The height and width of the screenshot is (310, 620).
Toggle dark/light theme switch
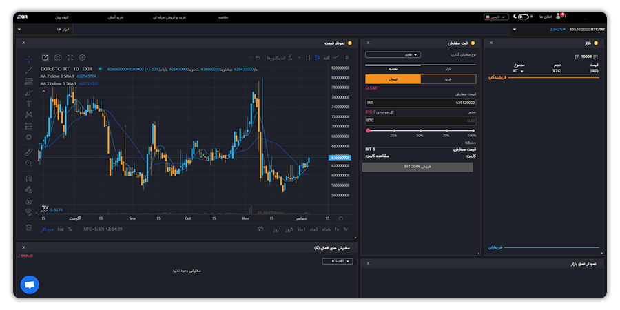point(523,17)
